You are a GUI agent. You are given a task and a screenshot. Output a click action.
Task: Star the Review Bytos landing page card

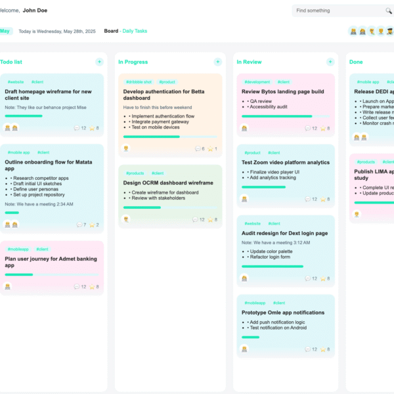323,128
